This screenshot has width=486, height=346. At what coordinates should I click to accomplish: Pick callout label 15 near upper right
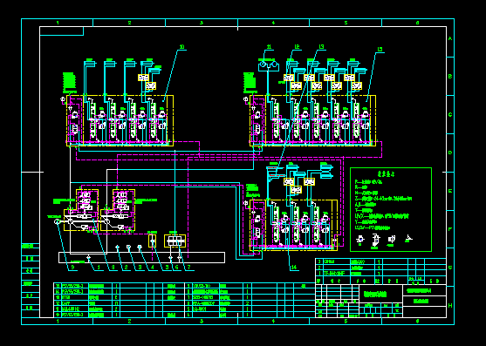[380, 50]
